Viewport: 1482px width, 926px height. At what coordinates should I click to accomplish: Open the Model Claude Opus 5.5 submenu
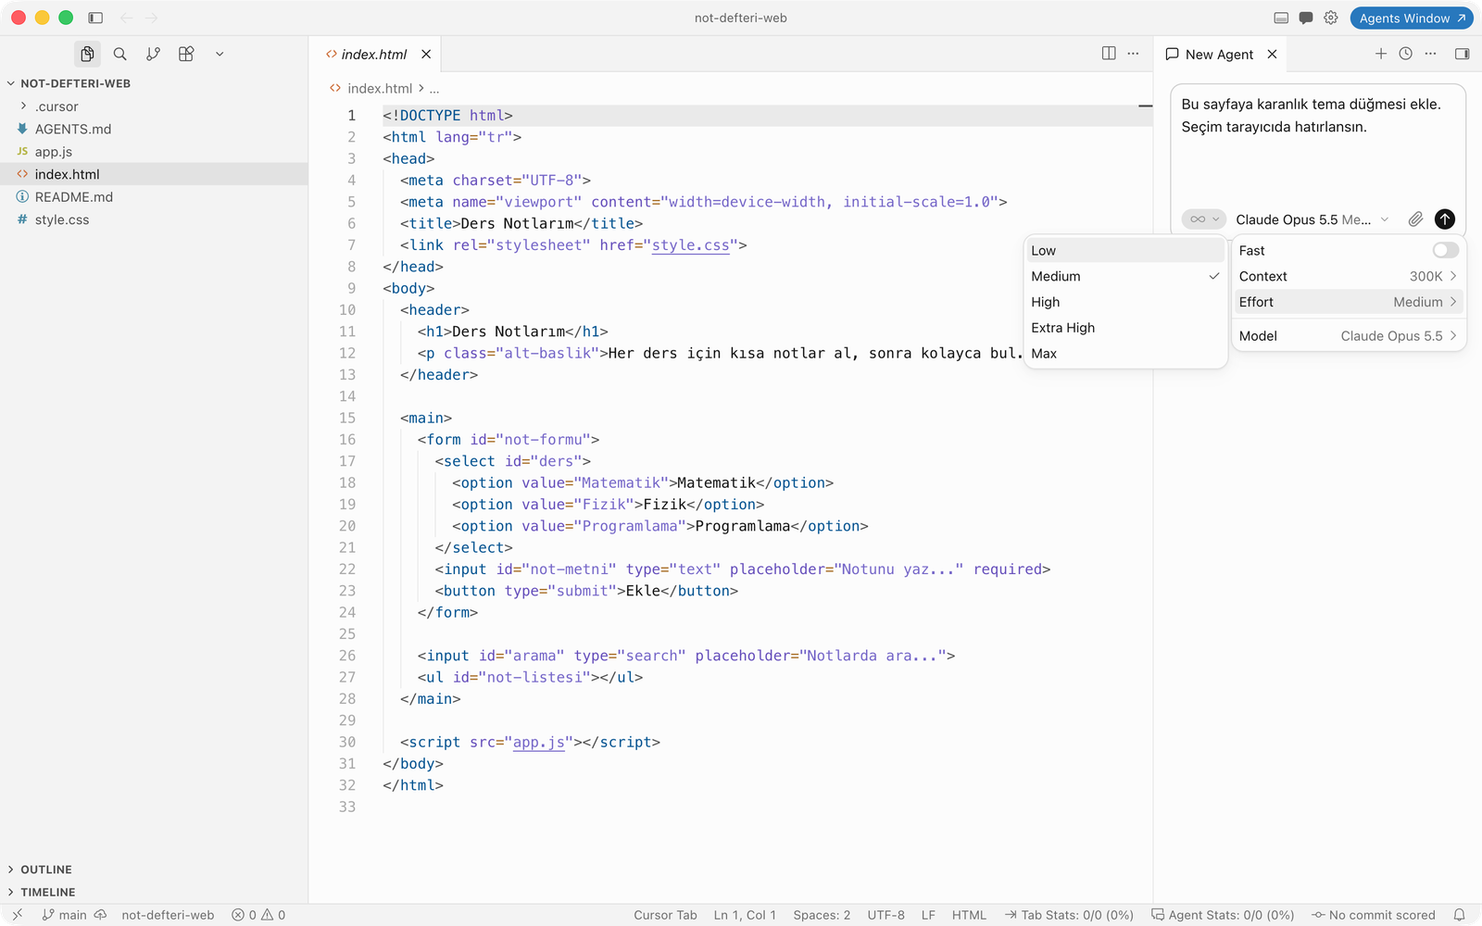(x=1348, y=336)
